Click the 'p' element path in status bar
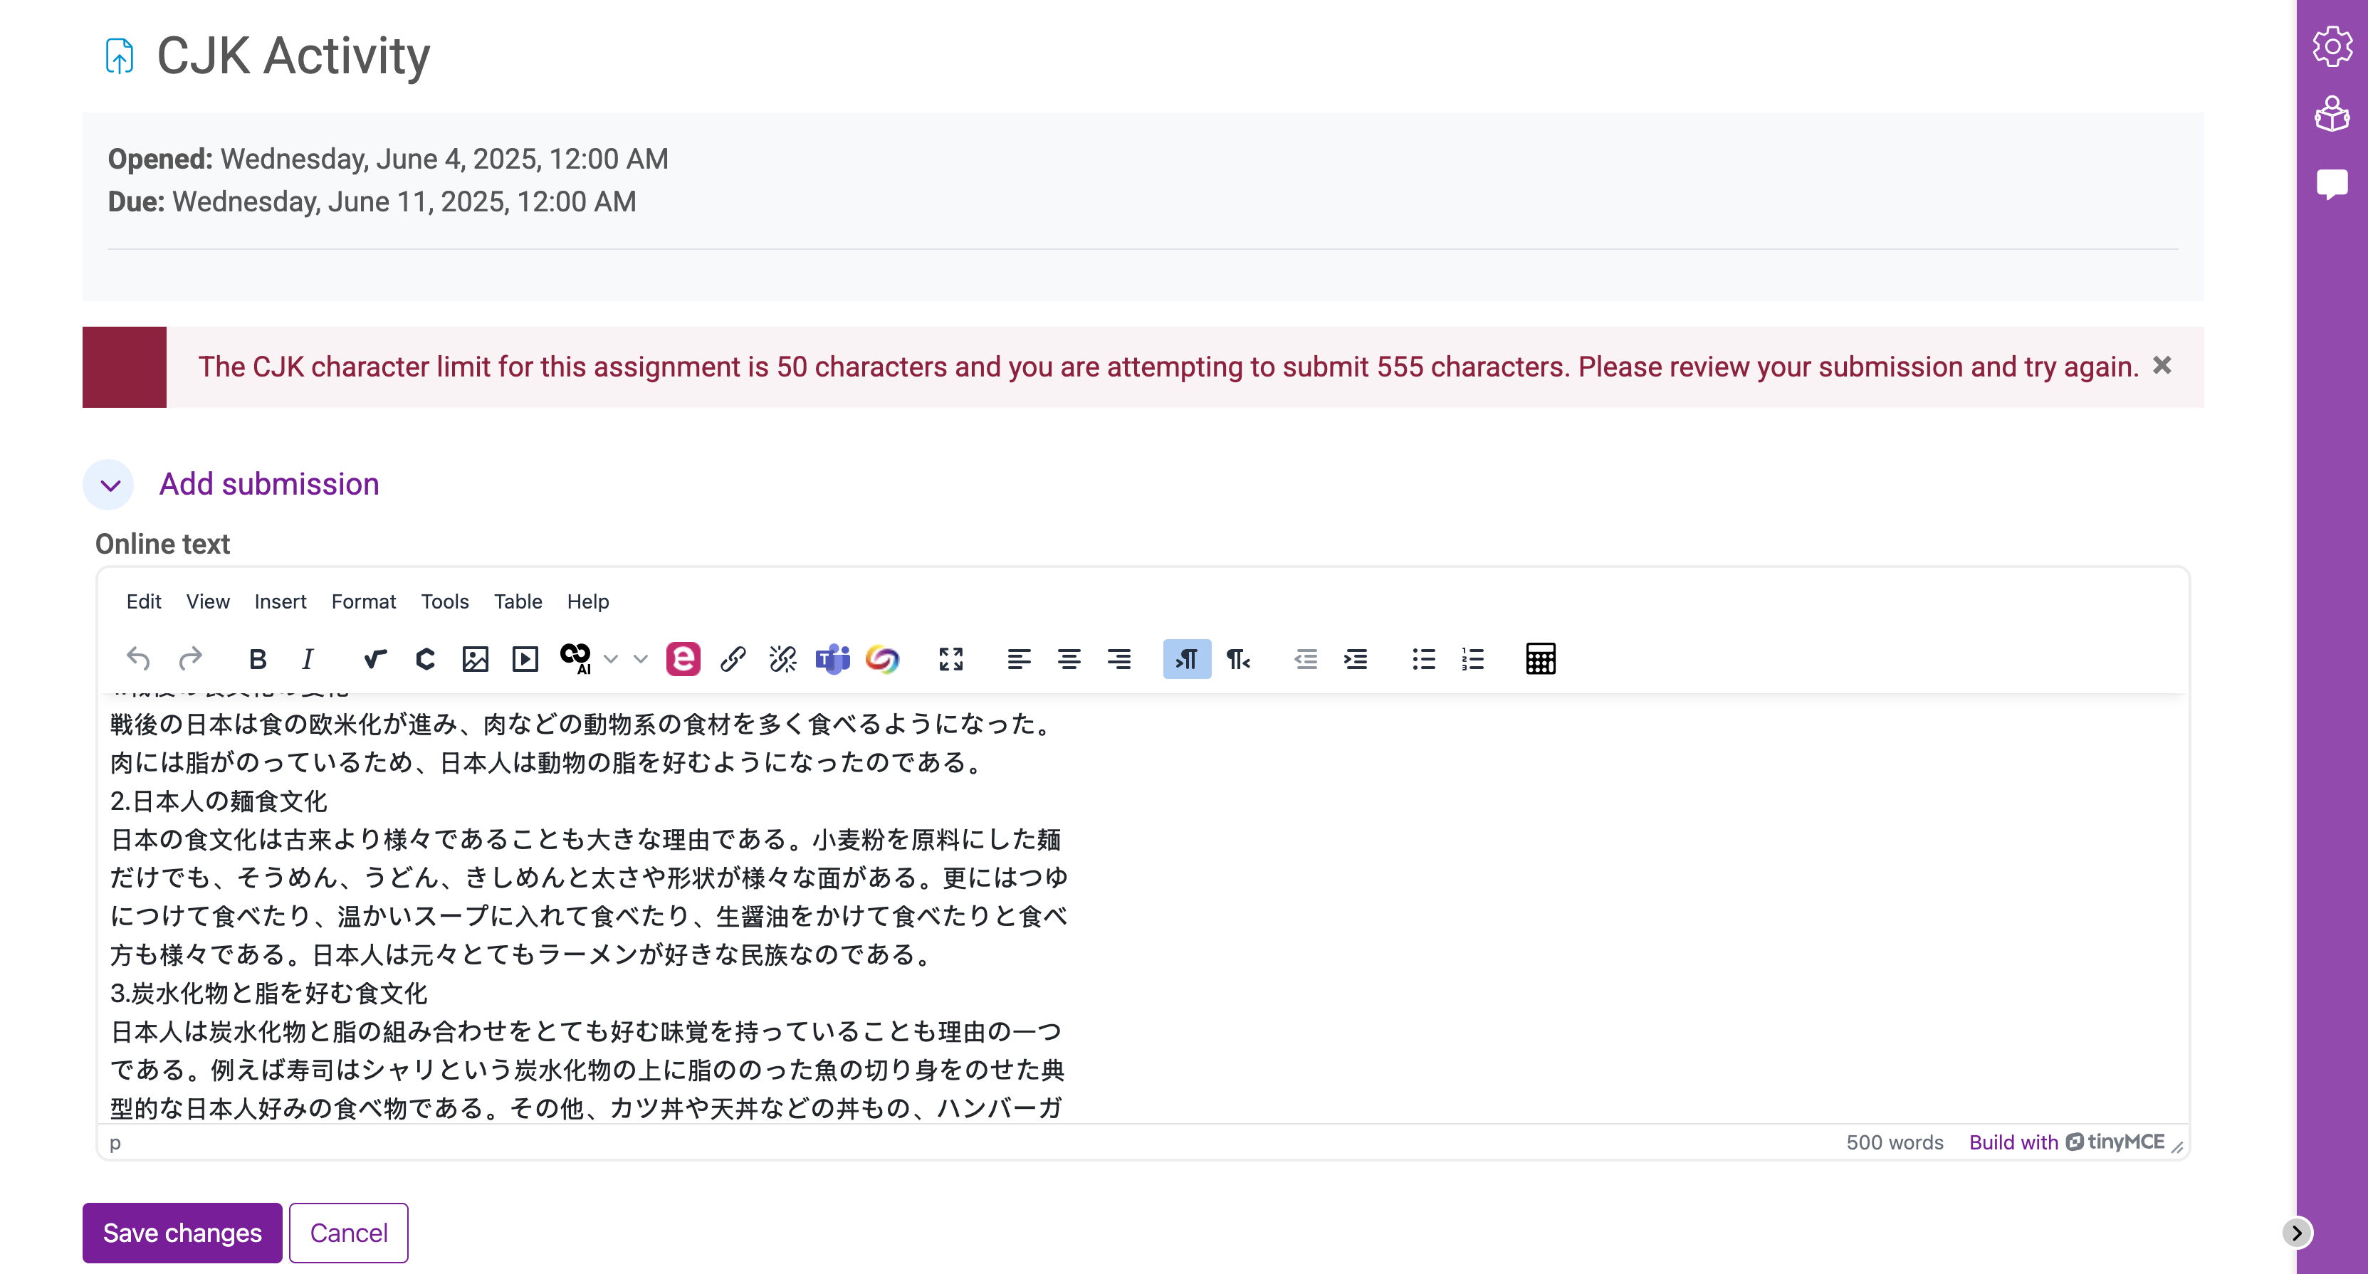This screenshot has width=2368, height=1274. click(x=115, y=1142)
